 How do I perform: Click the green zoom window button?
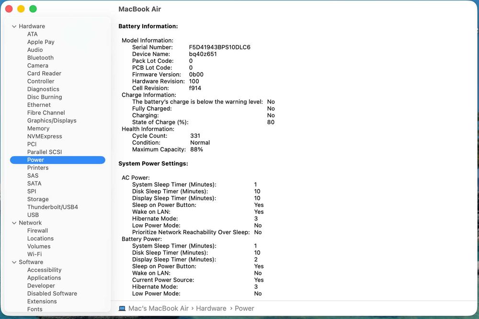click(x=33, y=9)
